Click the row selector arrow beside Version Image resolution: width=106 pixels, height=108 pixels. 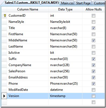click(x=4, y=96)
